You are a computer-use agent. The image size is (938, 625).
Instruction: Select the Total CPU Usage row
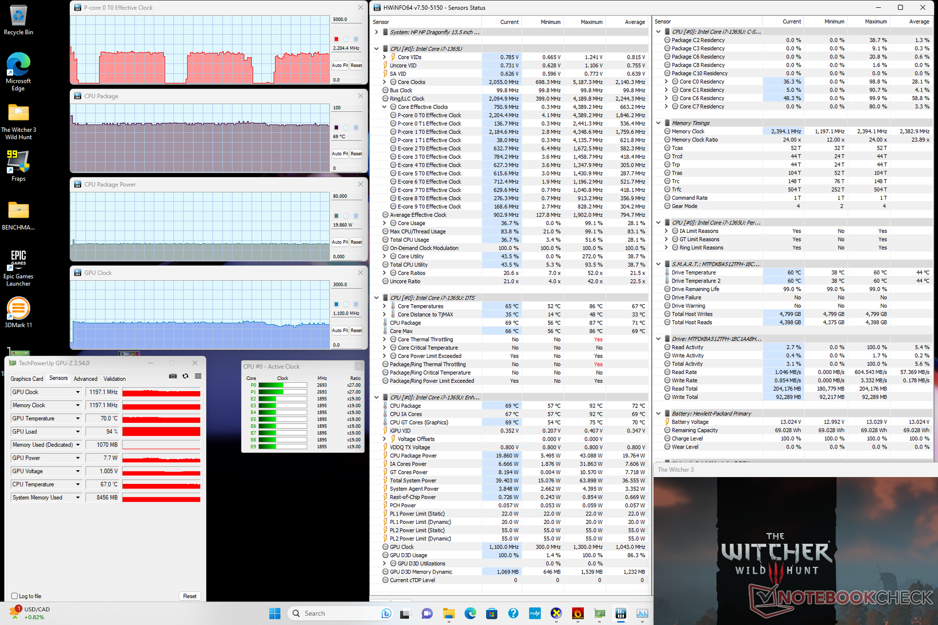[x=510, y=240]
